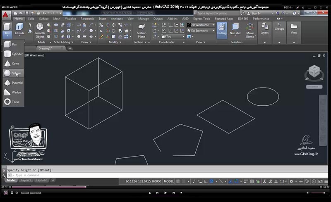Screen dimensions: 331x202
Task: Click the Array modify icon
Action: (126, 36)
